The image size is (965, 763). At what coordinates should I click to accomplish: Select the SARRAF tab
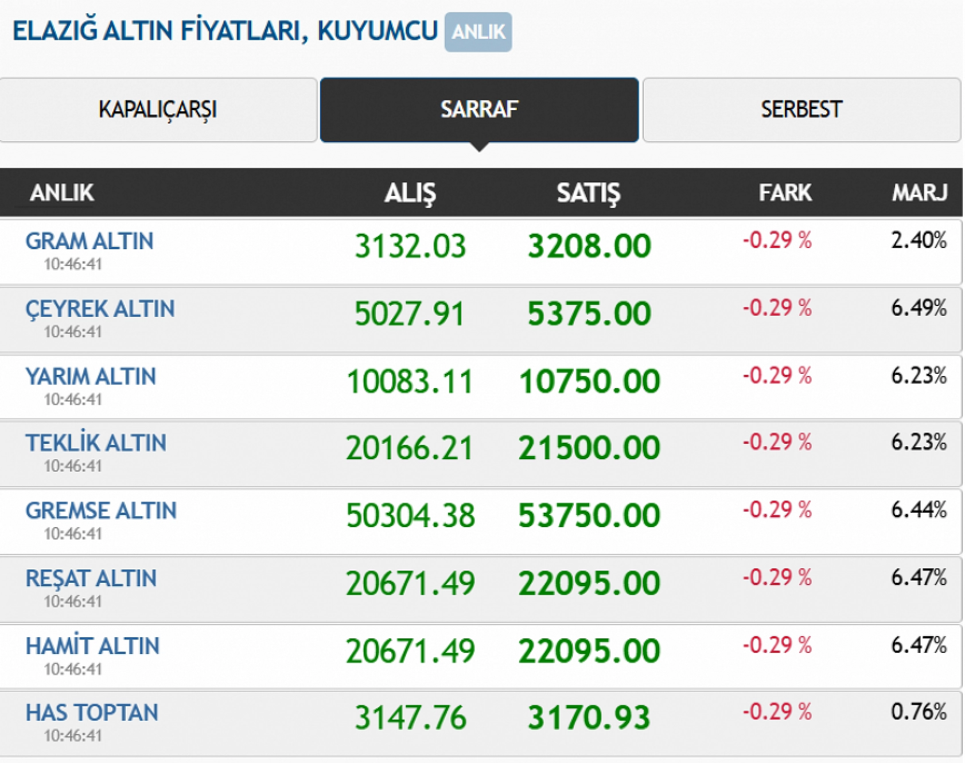tap(479, 110)
